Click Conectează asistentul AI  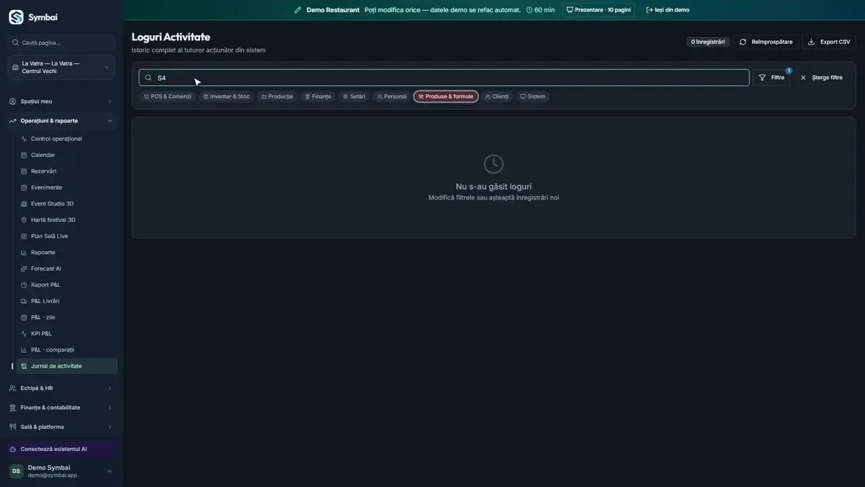point(61,449)
